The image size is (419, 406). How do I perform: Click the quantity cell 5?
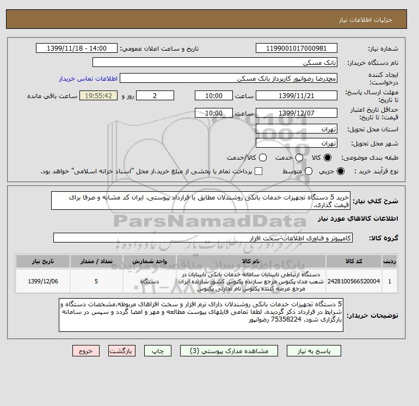pos(96,281)
